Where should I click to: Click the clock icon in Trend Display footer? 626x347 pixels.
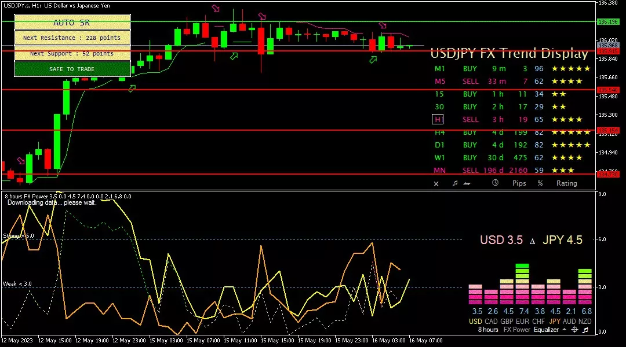[x=495, y=183]
